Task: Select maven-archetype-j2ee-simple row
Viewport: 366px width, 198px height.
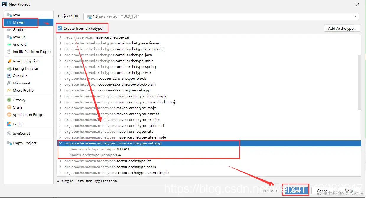Action: 209,96
